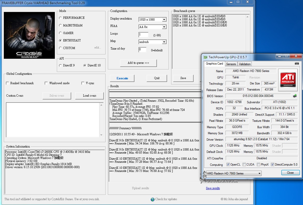Click the Load cvars button
Image resolution: width=303 pixels, height=205 pixels.
click(x=90, y=96)
